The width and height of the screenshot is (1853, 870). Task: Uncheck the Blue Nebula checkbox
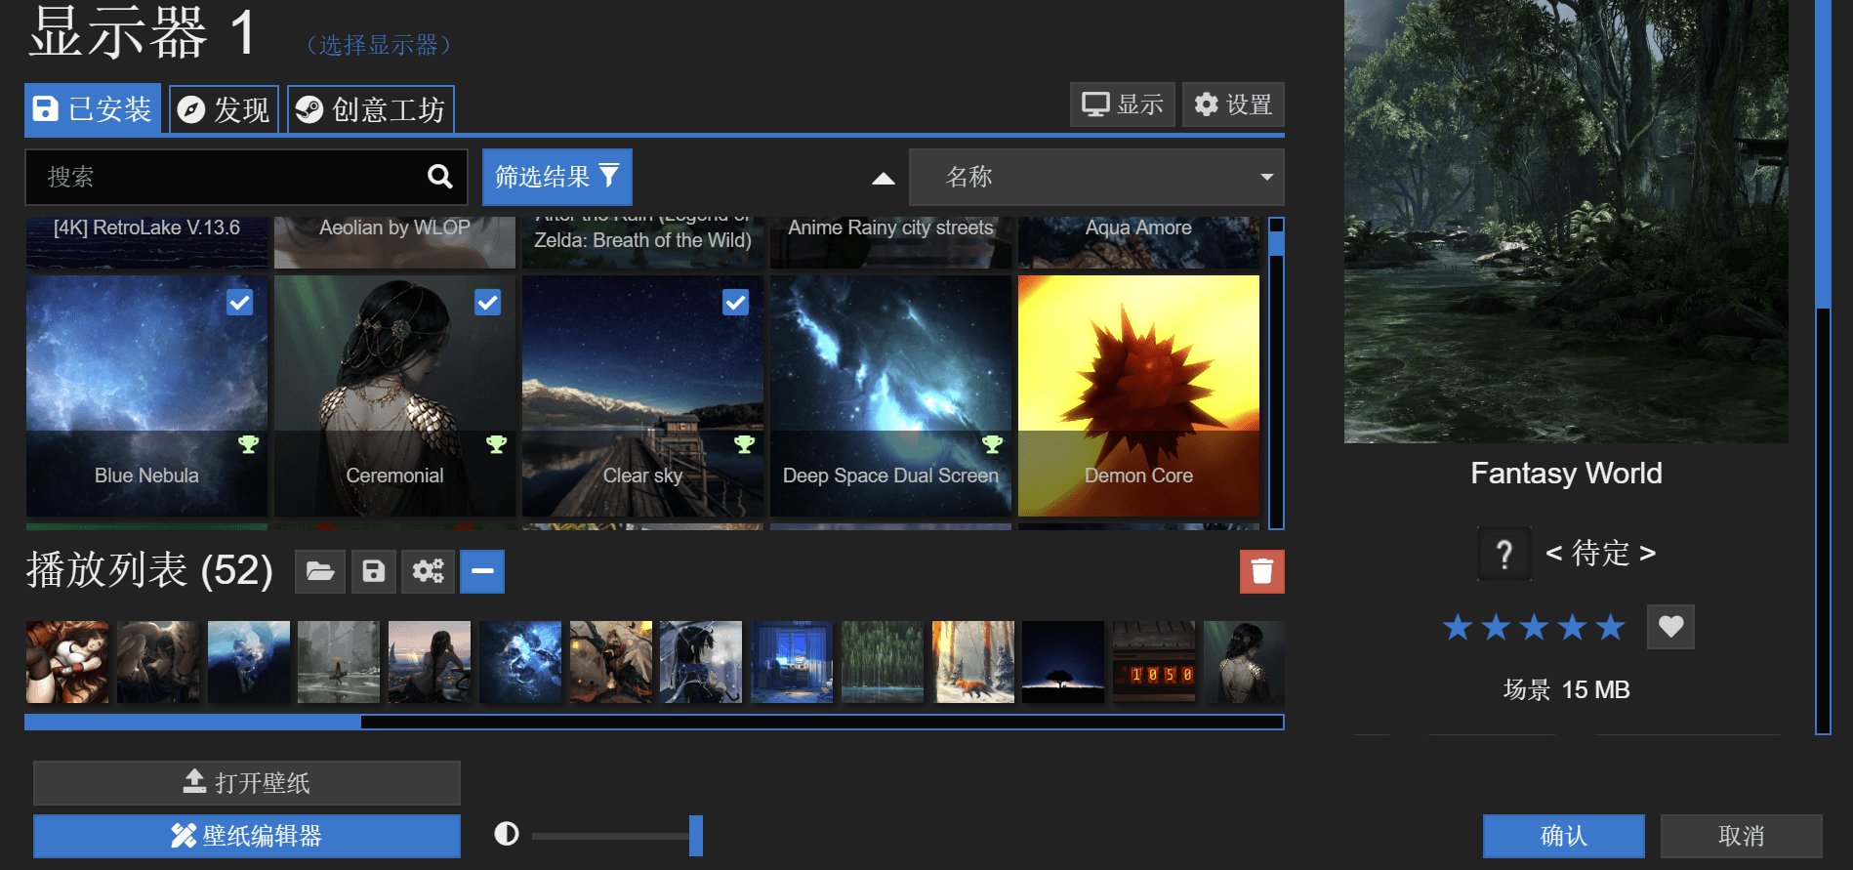240,303
